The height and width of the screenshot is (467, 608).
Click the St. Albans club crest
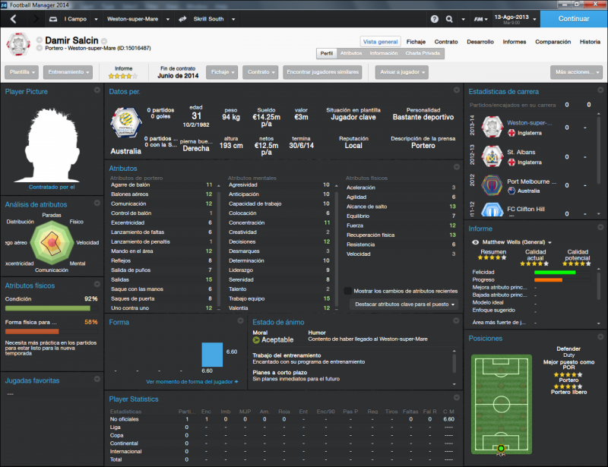492,156
